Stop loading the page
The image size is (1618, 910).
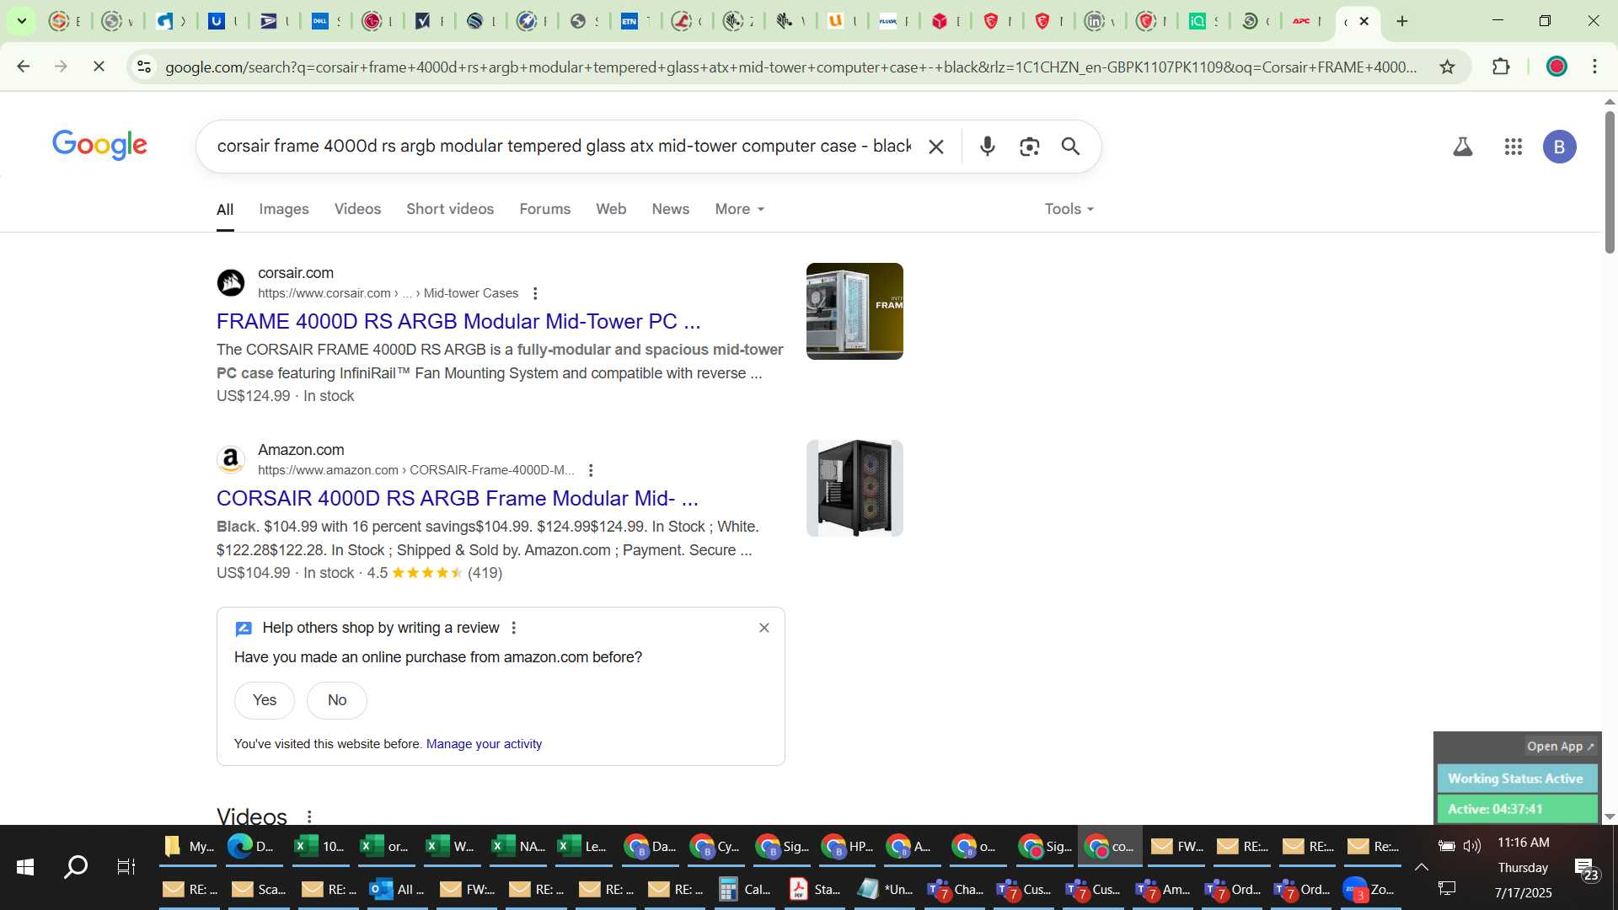point(99,67)
